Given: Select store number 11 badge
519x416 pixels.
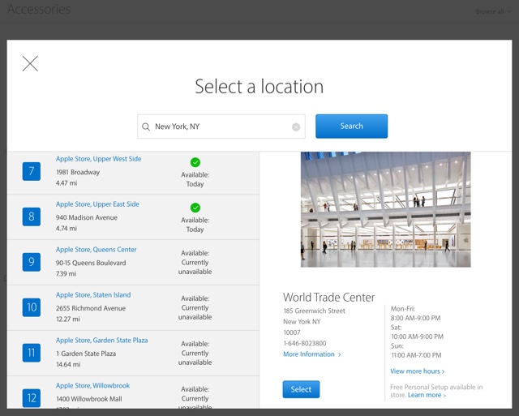Looking at the screenshot, I should tap(32, 353).
